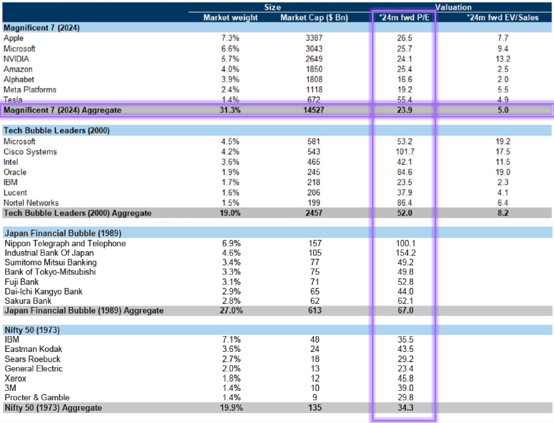Viewport: 554px width, 423px height.
Task: Click Tech Bubble aggregate market cap 2457
Action: click(x=314, y=213)
